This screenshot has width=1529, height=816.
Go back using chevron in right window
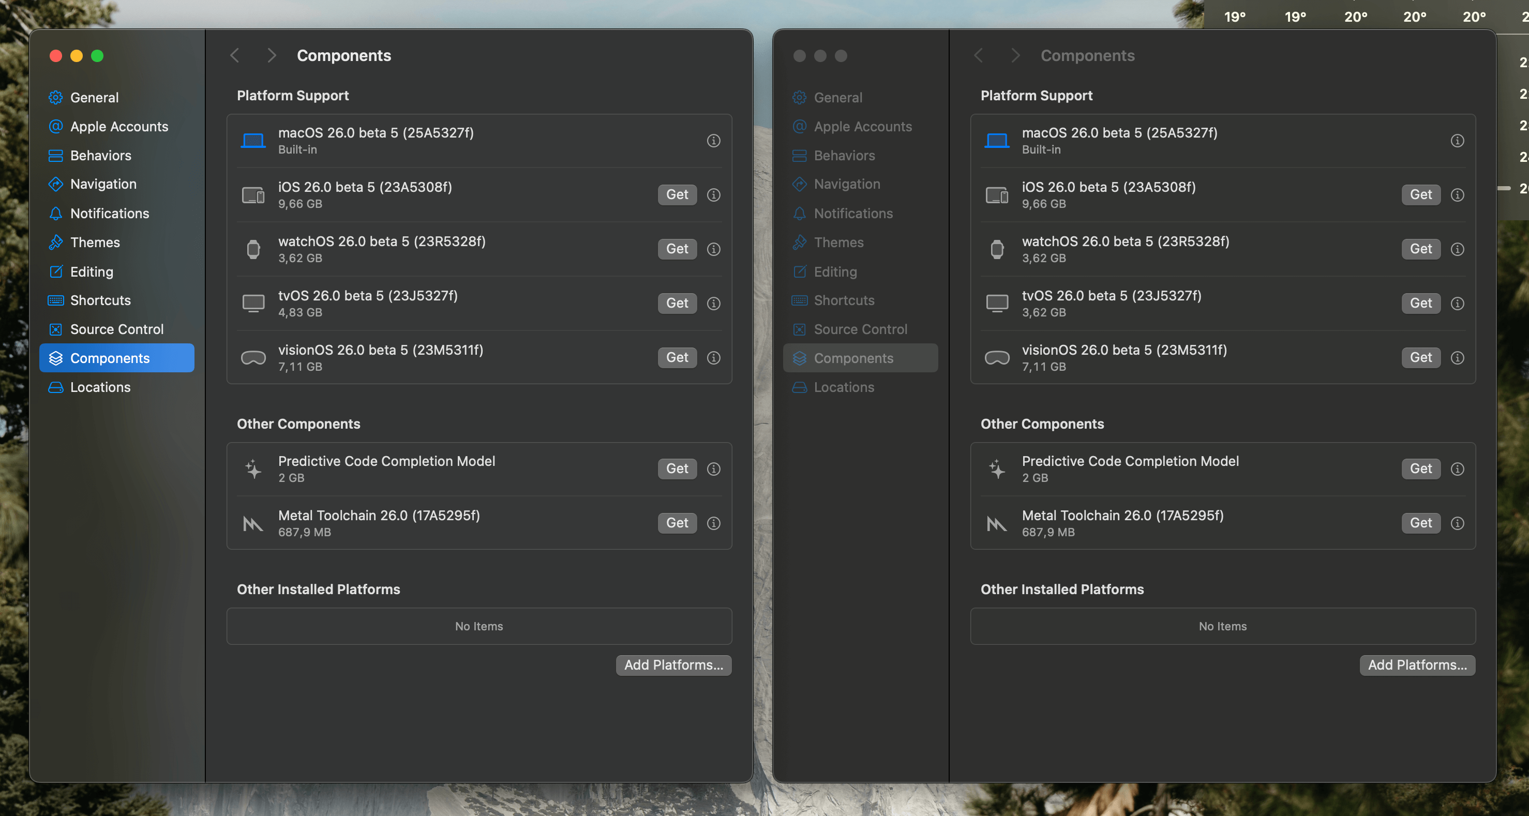[978, 56]
